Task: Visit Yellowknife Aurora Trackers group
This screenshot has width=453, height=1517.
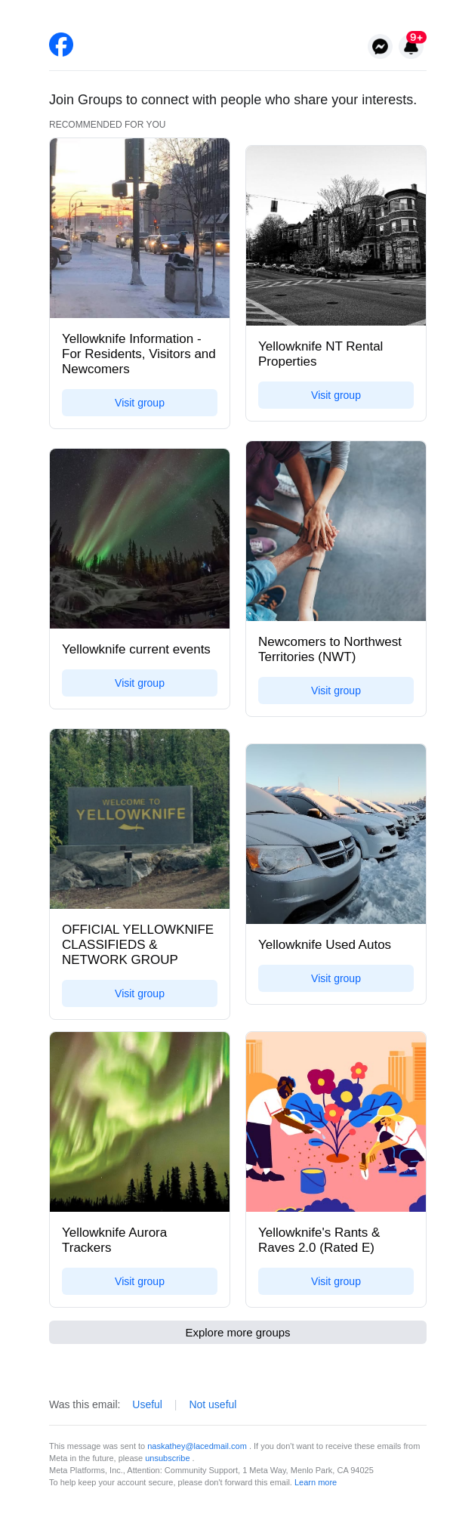Action: (140, 1281)
